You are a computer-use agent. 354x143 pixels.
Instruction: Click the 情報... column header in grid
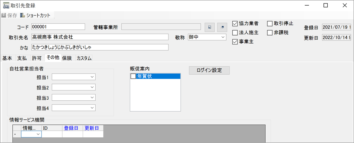click(31, 128)
